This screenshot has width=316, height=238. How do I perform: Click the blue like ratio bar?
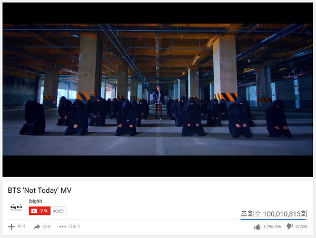point(274,219)
